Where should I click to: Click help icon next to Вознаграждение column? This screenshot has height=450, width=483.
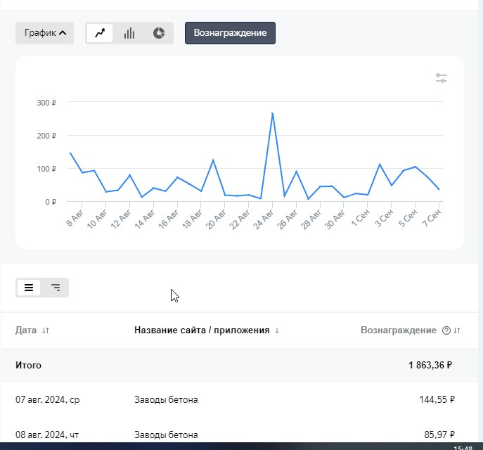coord(446,330)
